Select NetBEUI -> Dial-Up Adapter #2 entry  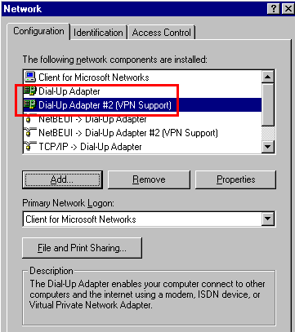coord(128,133)
